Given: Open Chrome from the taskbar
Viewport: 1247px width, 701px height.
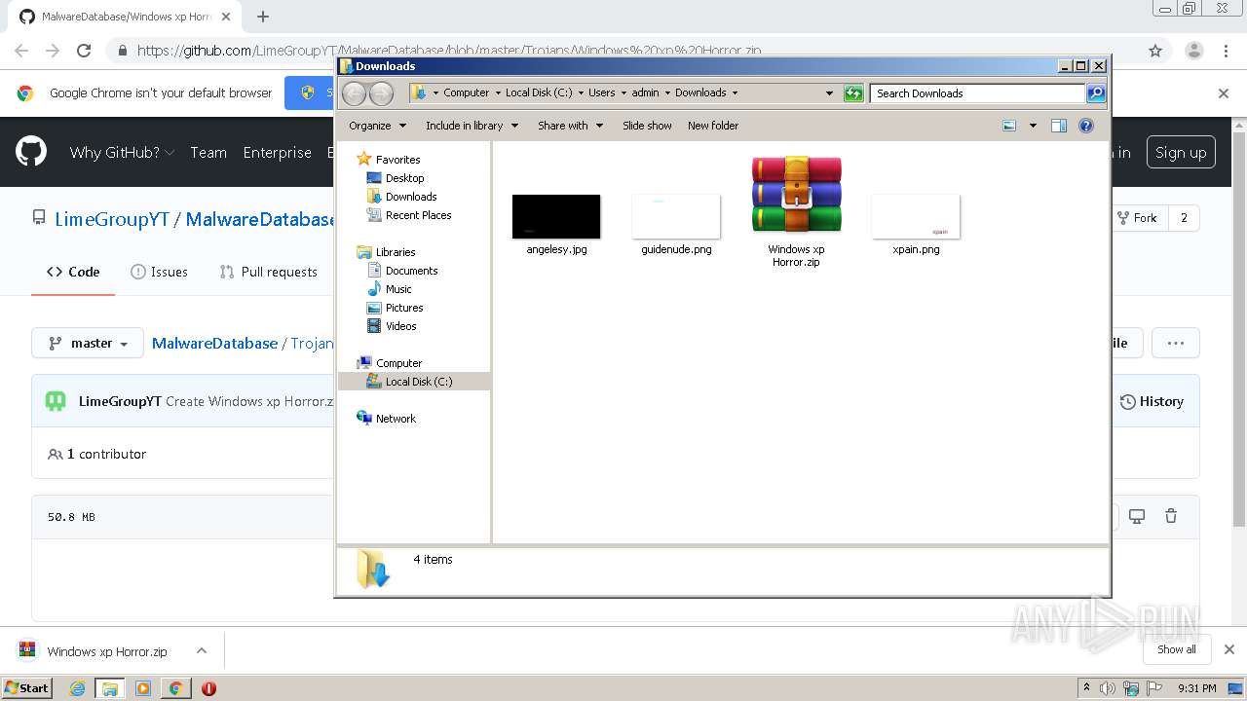Looking at the screenshot, I should click(175, 688).
